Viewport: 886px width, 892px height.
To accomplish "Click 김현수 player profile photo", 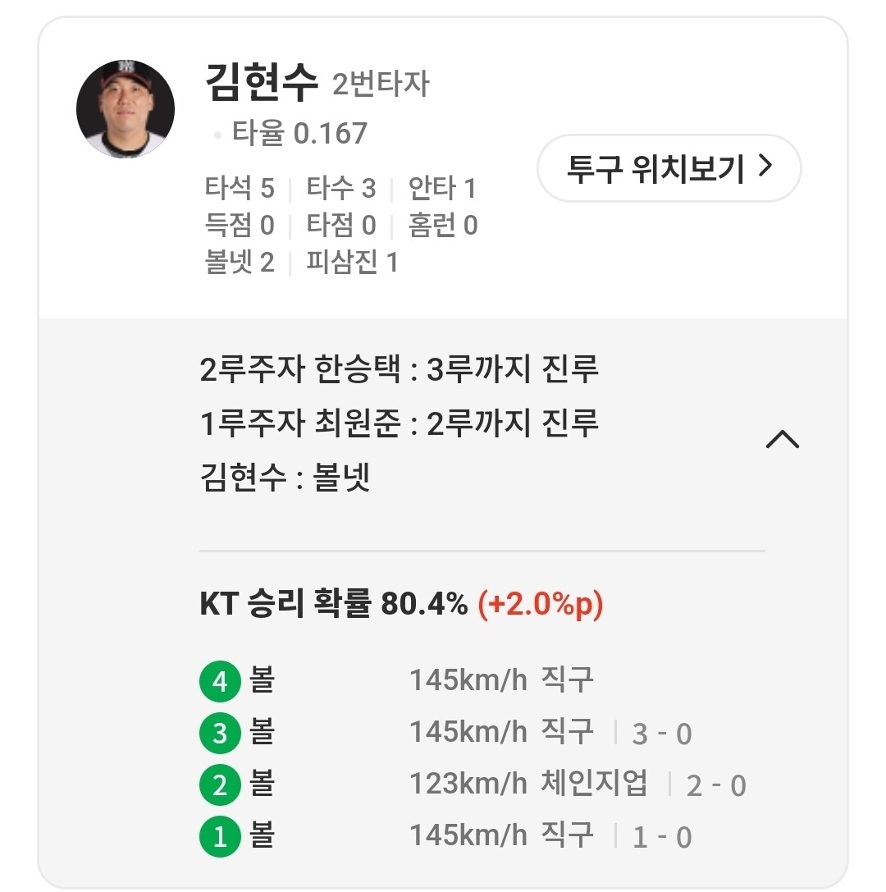I will coord(126,109).
